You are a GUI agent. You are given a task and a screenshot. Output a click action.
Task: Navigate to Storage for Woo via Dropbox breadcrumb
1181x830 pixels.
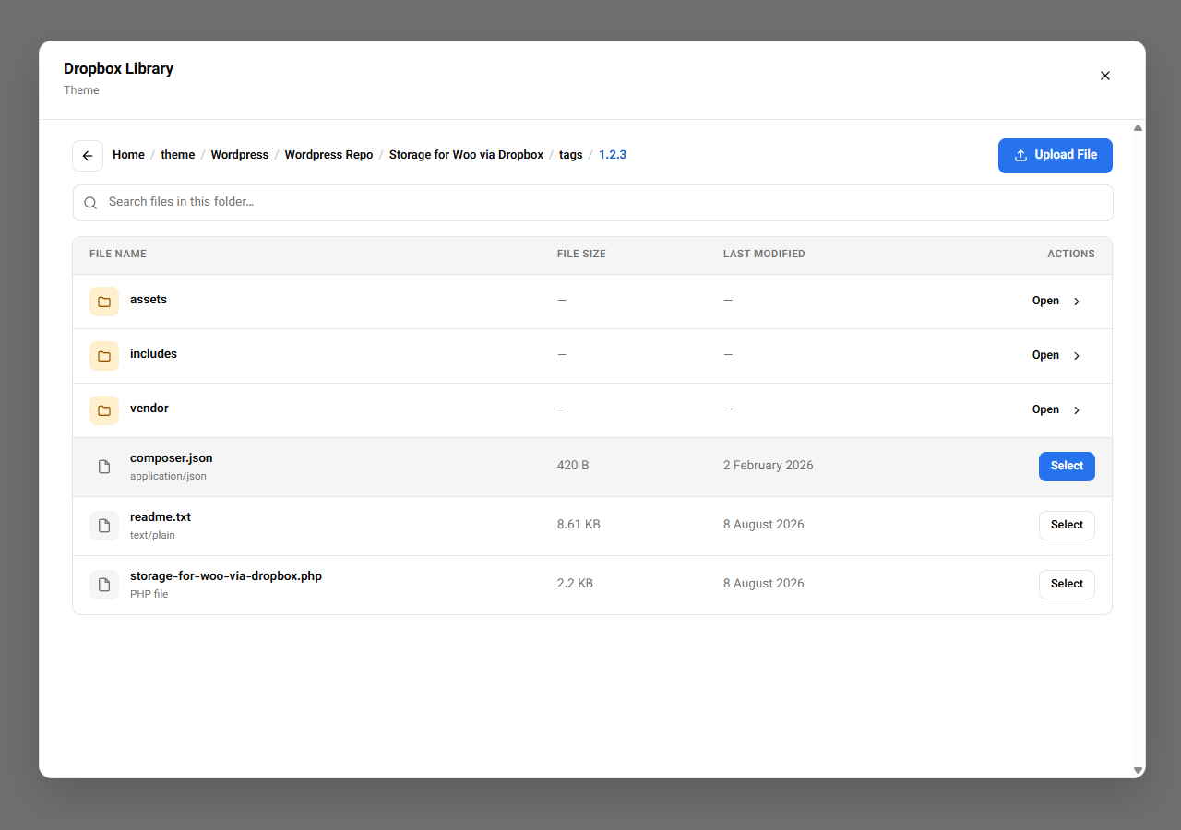point(466,155)
